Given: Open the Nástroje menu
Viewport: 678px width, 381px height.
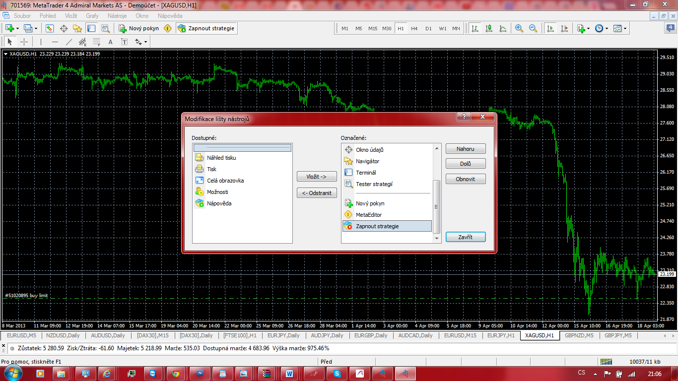Looking at the screenshot, I should point(117,16).
